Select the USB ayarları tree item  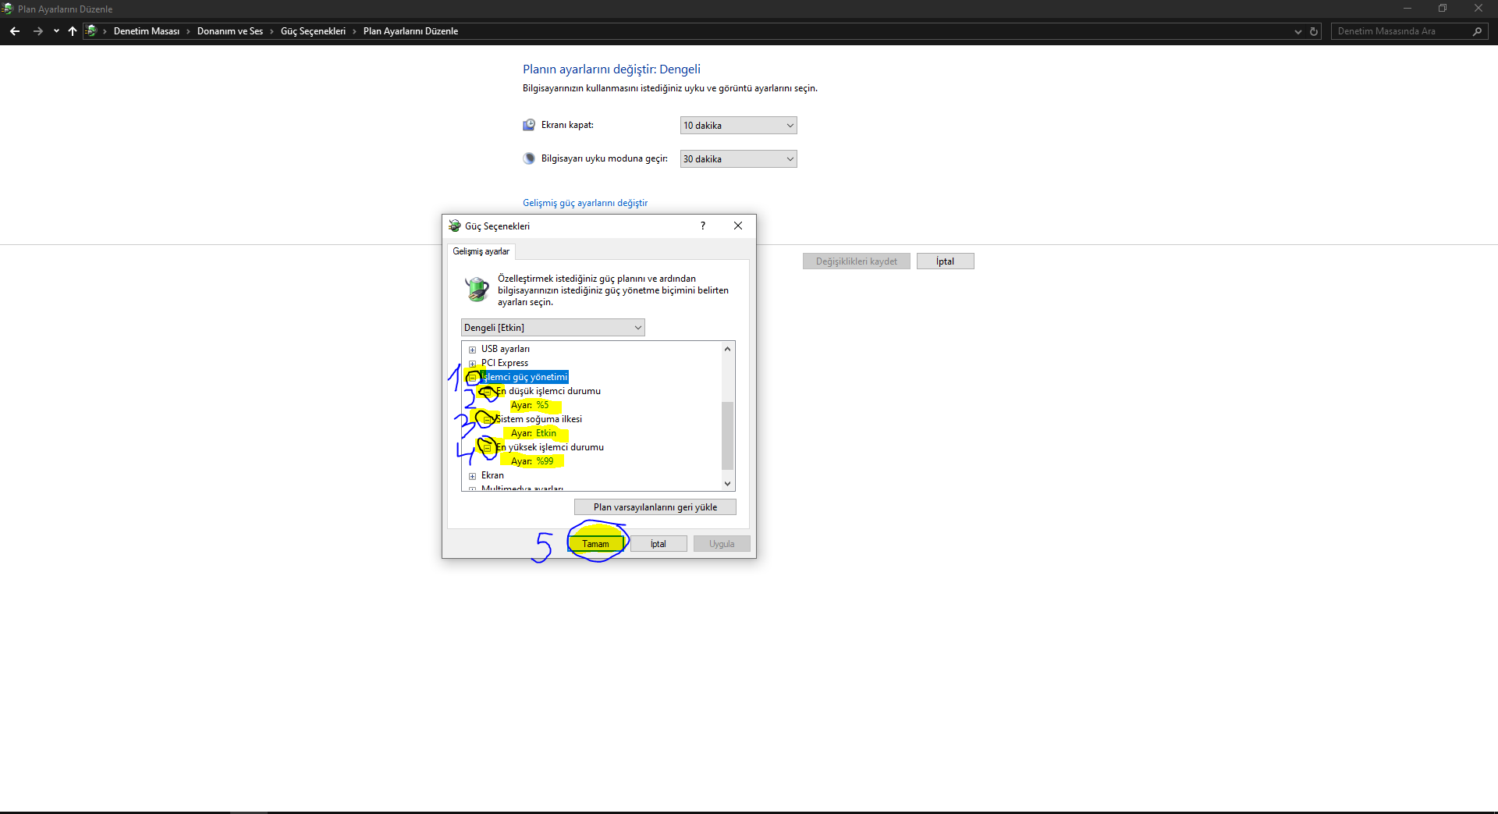(x=506, y=349)
